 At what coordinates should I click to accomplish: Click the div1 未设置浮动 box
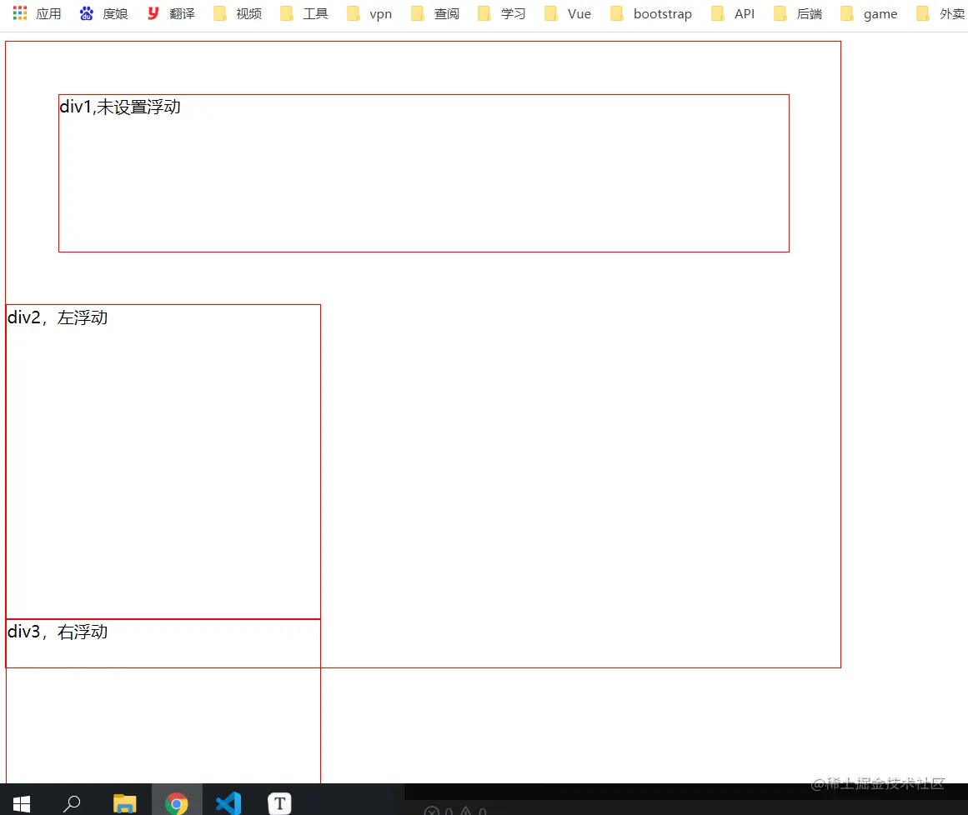(424, 172)
